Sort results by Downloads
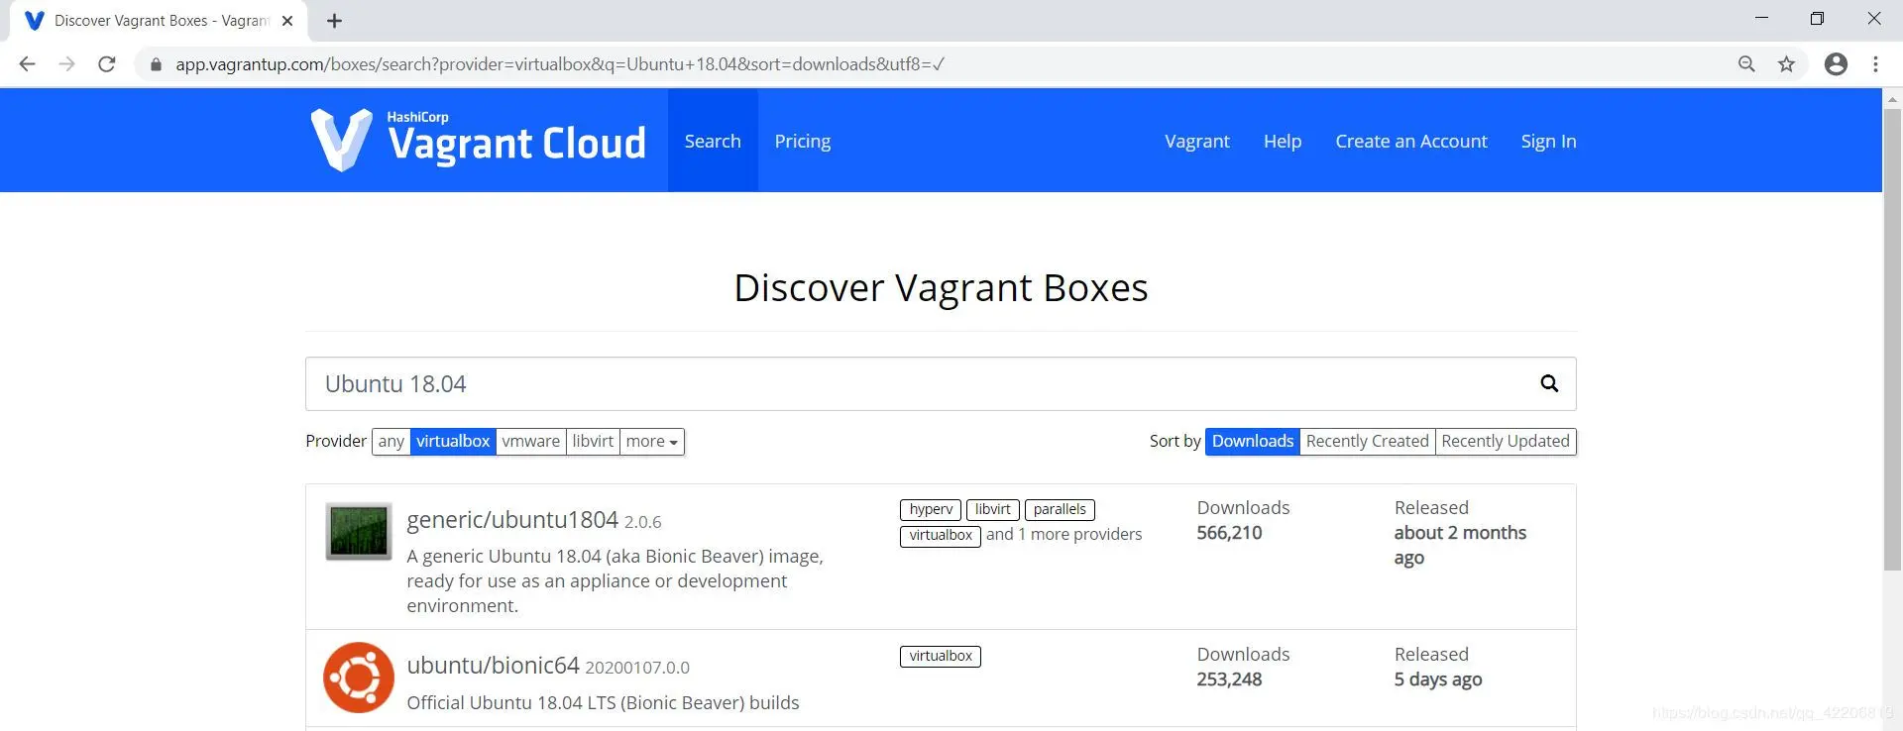1903x731 pixels. 1253,441
